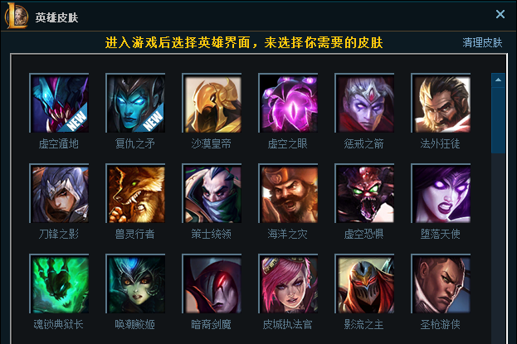The width and height of the screenshot is (517, 344).
Task: Open the 皮城执法官 champion skins
Action: (x=288, y=283)
